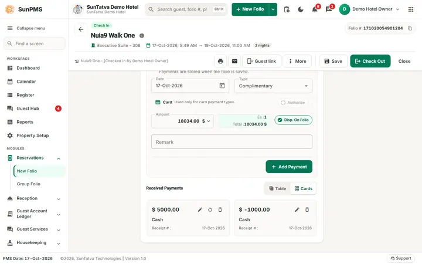Open the Register screen
This screenshot has width=422, height=264.
pos(34,95)
